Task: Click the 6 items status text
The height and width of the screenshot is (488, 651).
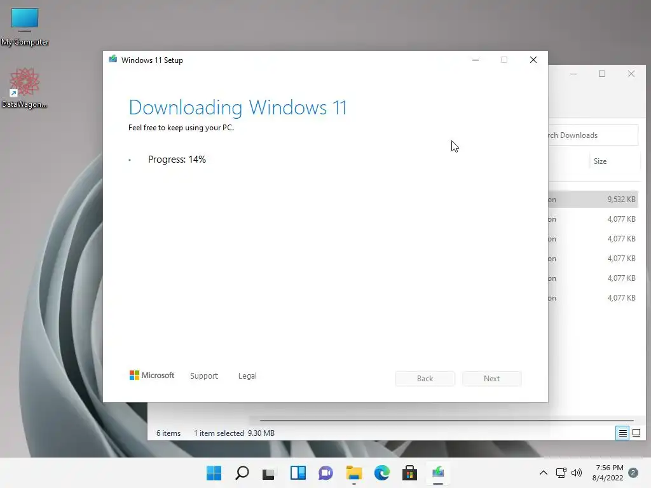Action: pos(168,433)
